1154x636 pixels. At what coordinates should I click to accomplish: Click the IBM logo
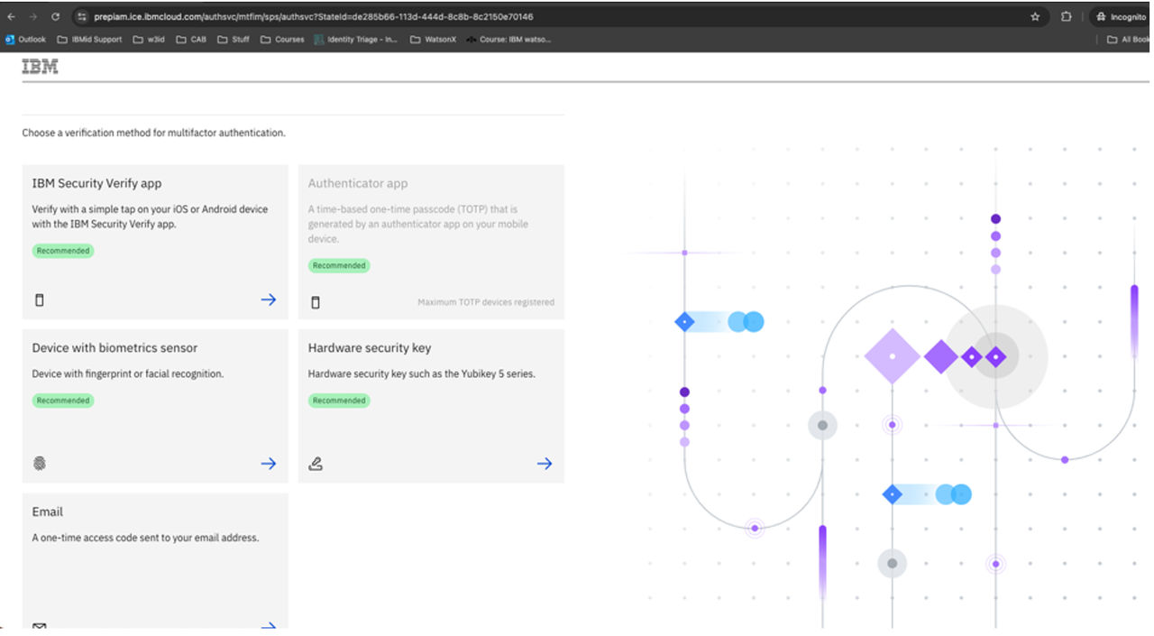pos(40,67)
